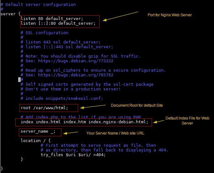Click '# include snippets/snakeoil.conf;' line

[62, 99]
